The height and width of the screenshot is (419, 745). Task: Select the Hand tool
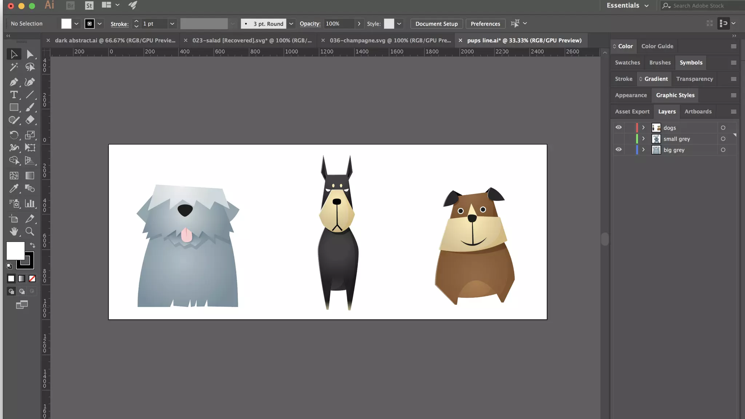13,231
